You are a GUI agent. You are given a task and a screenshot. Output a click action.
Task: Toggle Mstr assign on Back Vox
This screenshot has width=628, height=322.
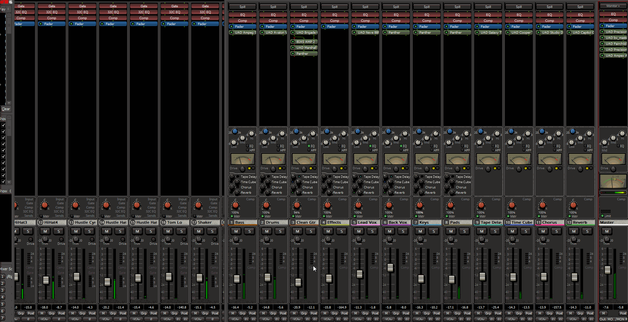pos(386,216)
